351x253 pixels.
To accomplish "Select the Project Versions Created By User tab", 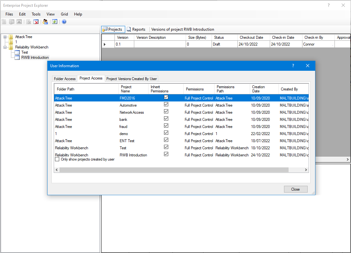I will point(132,79).
